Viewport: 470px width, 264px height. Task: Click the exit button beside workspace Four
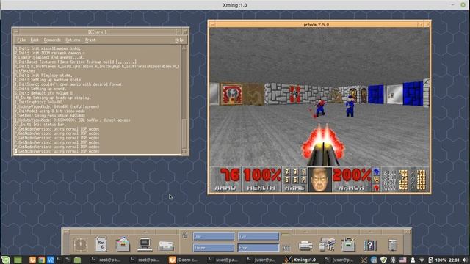[x=286, y=248]
